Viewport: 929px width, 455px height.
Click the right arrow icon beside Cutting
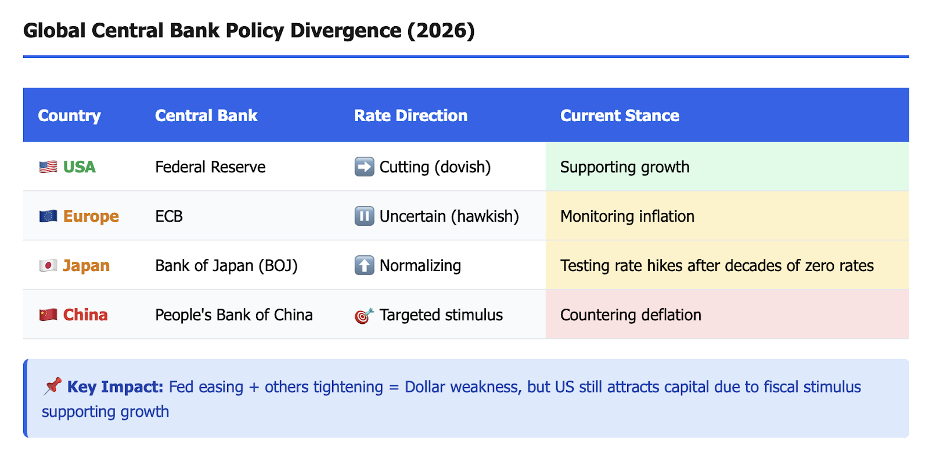pyautogui.click(x=364, y=167)
